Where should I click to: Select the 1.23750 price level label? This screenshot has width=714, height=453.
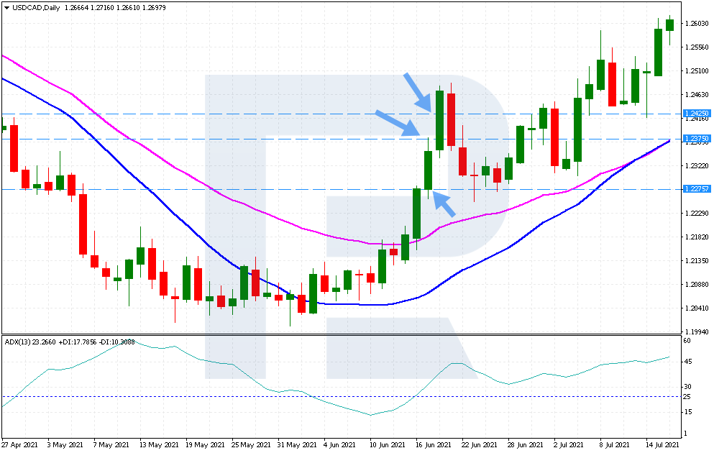[697, 138]
